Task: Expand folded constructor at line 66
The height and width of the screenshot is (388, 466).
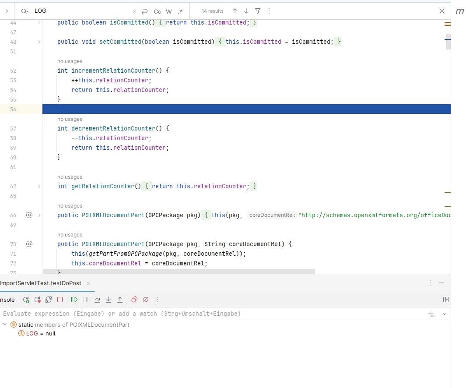Action: 39,215
